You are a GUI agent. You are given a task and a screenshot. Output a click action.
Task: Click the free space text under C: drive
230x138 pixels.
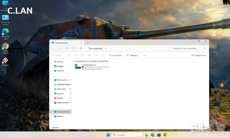point(92,69)
